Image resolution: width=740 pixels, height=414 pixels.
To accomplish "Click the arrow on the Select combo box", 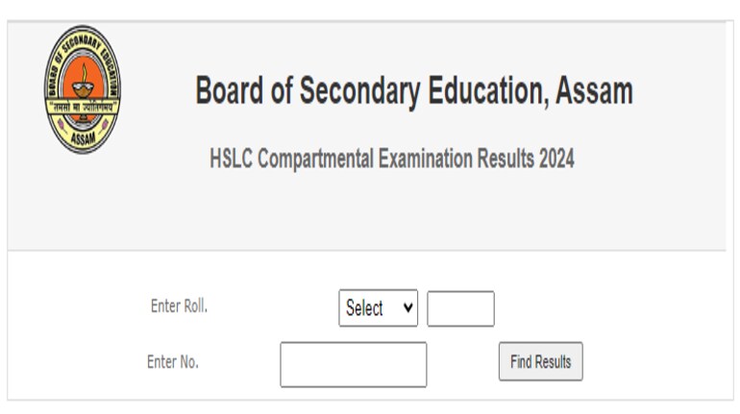I will 409,308.
